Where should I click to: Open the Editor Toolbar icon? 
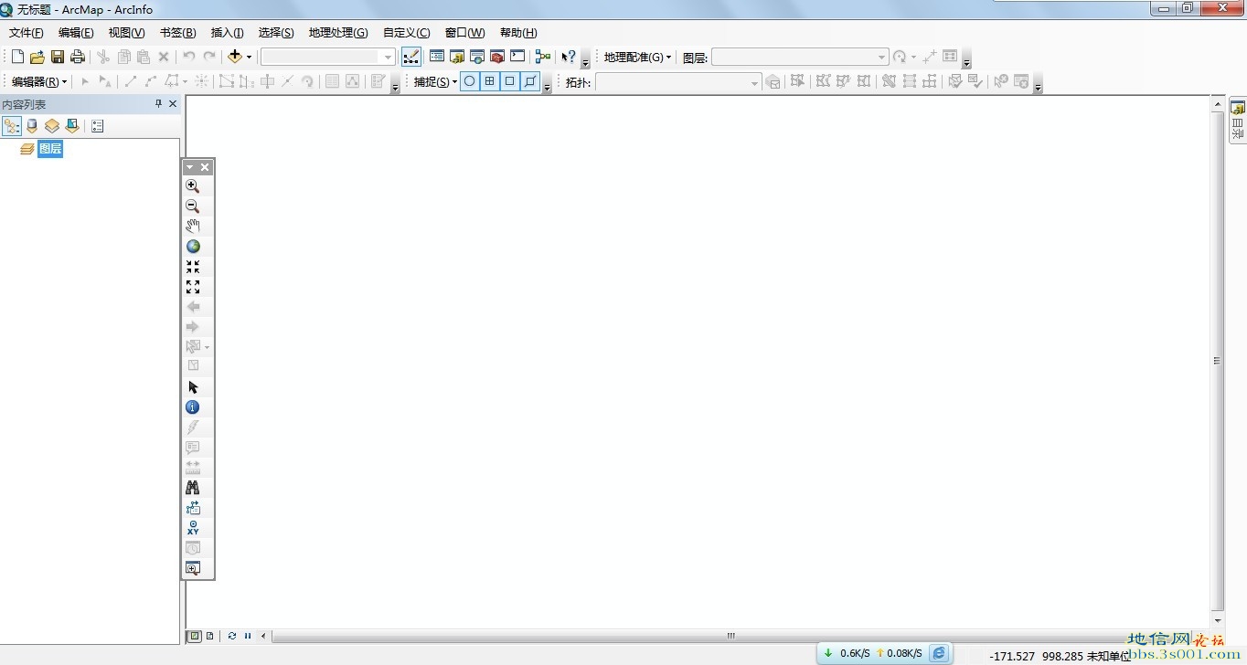click(x=411, y=57)
